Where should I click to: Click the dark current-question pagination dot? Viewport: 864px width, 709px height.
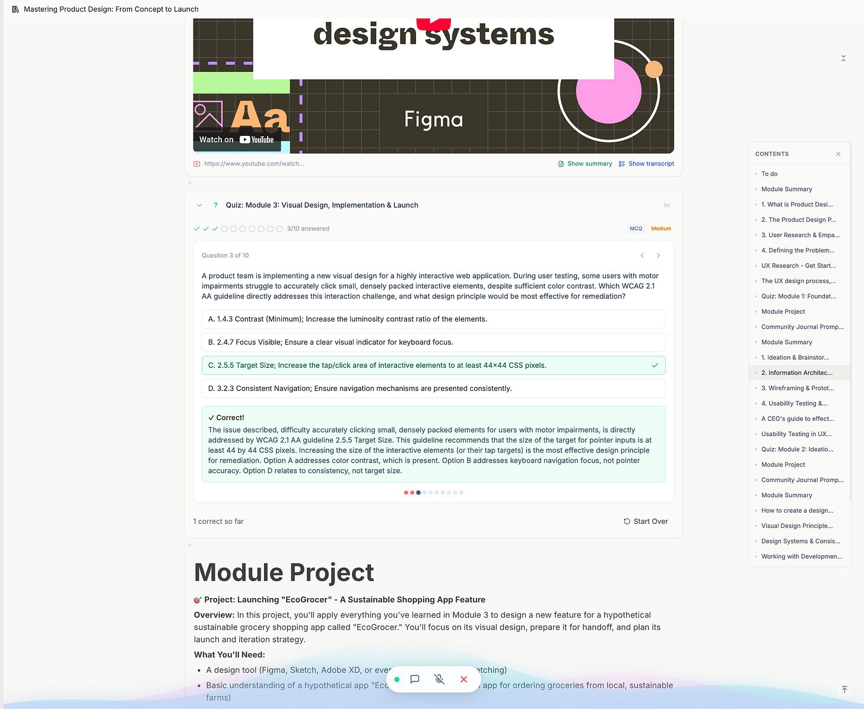pos(418,492)
